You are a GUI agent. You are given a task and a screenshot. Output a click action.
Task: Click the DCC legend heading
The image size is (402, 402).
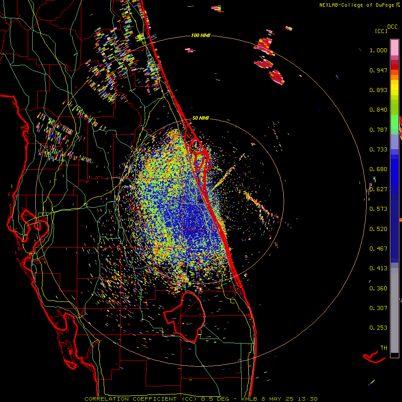392,27
